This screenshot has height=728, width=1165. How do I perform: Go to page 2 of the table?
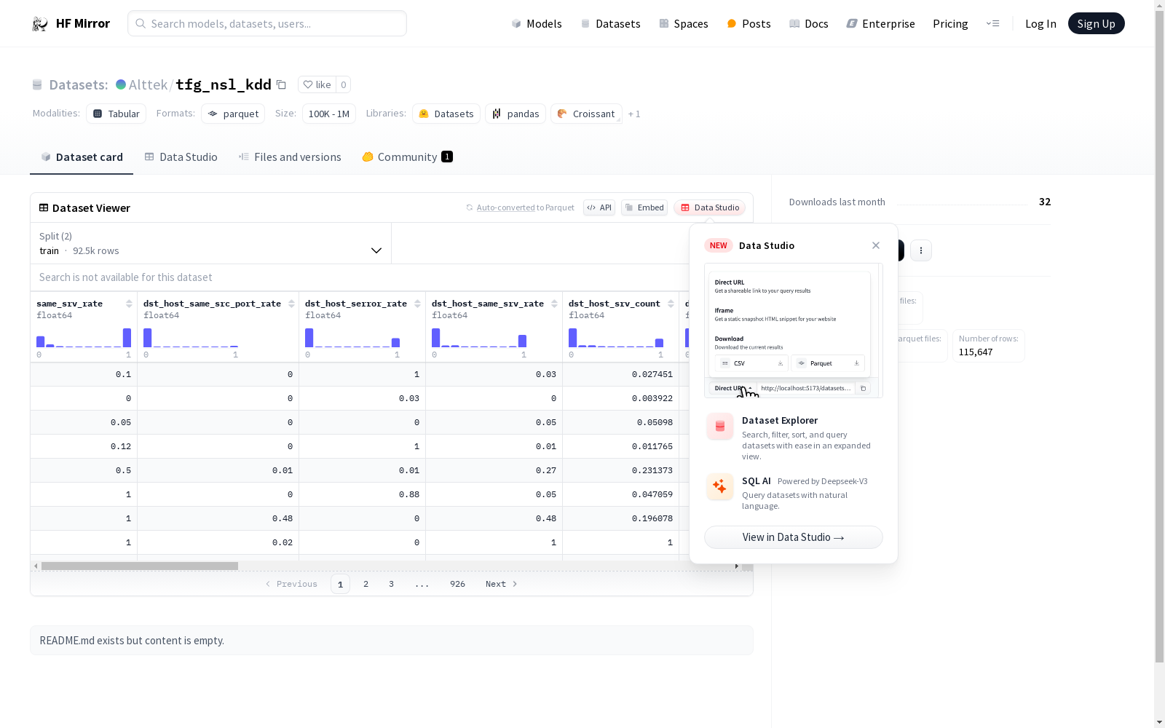point(366,584)
